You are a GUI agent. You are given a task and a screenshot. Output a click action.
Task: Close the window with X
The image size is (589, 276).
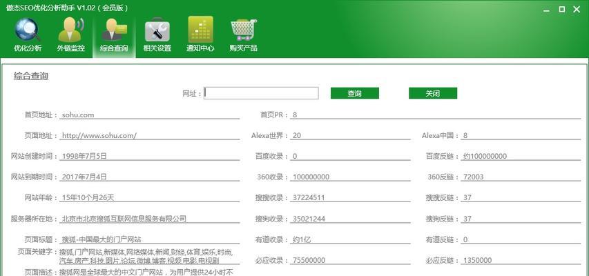coord(577,10)
